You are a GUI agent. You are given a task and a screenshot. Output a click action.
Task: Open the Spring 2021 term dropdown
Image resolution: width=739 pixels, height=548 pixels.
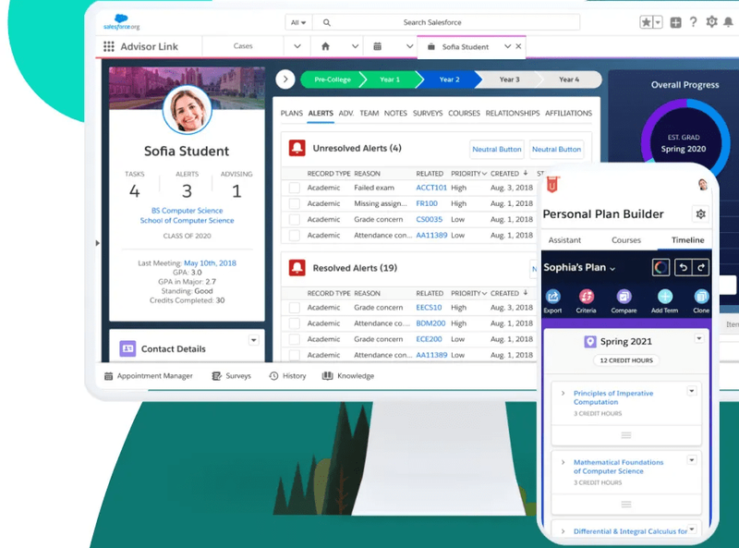(x=699, y=338)
